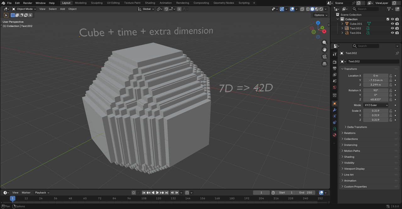The image size is (402, 209).
Task: Click the End frame 250 field
Action: 306,193
